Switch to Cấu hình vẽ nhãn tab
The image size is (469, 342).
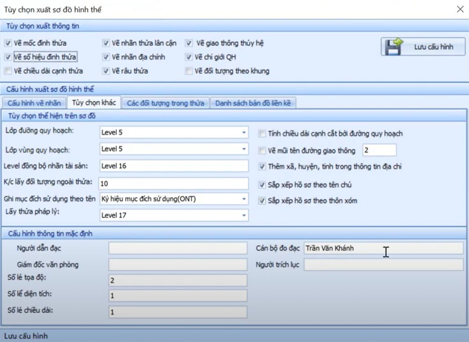pyautogui.click(x=34, y=103)
